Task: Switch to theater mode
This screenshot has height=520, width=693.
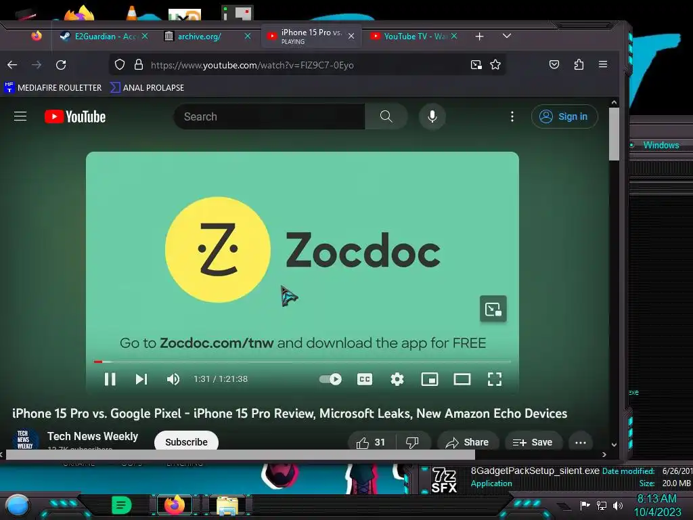Action: click(x=462, y=379)
